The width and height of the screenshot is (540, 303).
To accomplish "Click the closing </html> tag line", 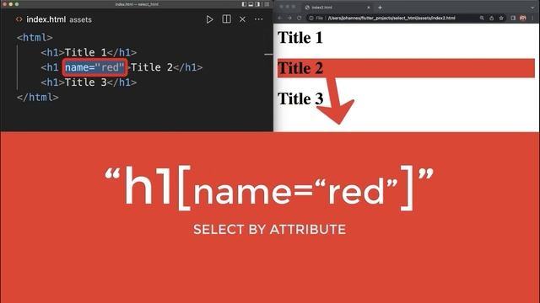I will pos(37,98).
